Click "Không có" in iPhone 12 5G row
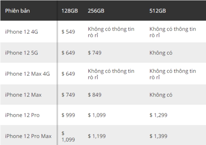 pos(161,53)
